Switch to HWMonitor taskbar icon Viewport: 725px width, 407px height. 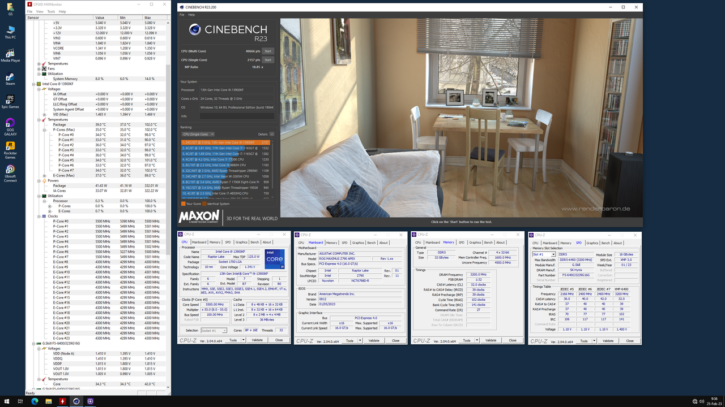[x=62, y=401]
